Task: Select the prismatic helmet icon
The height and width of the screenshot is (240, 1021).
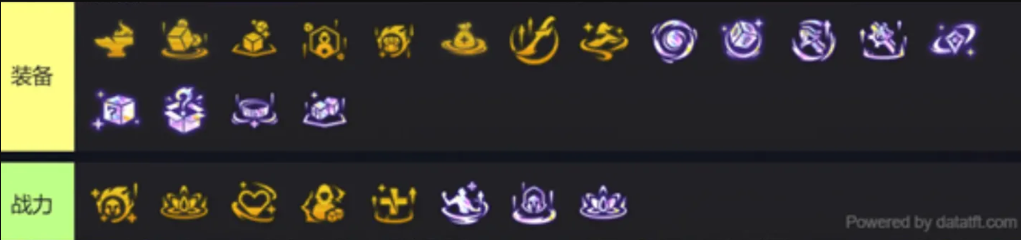Action: click(534, 204)
